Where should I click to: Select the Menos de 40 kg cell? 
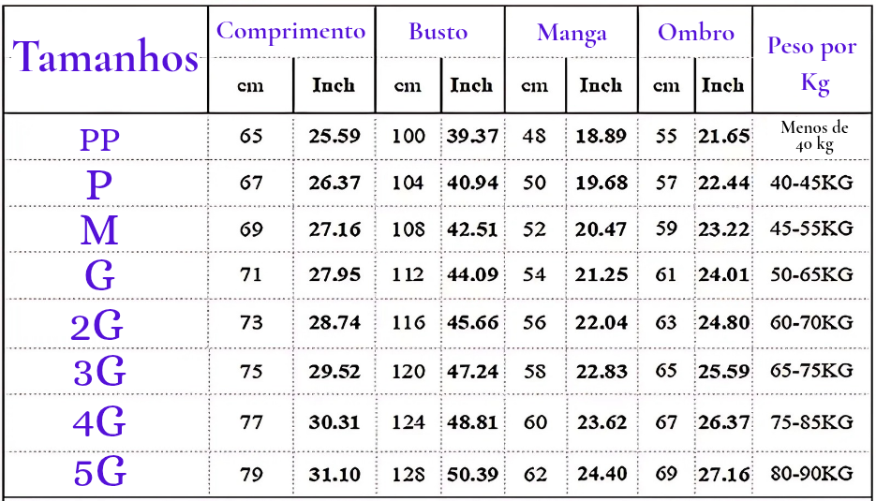coord(814,136)
